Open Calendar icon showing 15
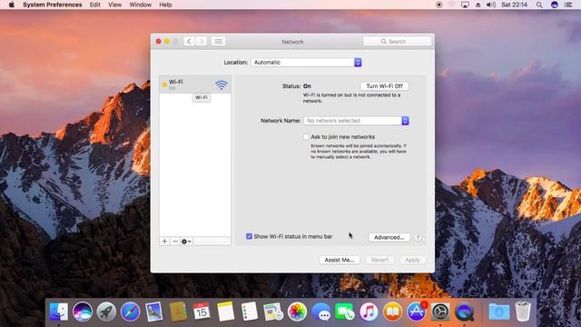Image resolution: width=581 pixels, height=327 pixels. (202, 312)
